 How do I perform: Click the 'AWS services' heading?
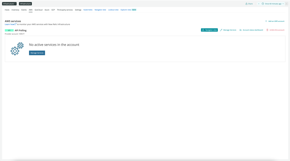(x=13, y=21)
